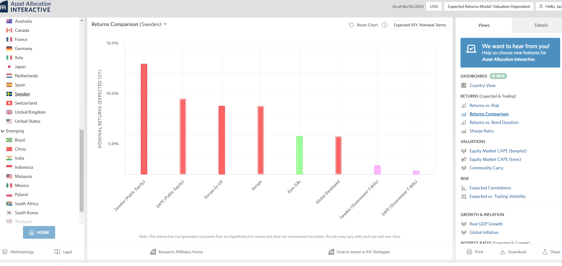Image resolution: width=562 pixels, height=266 pixels.
Task: Open the Expected Returns Model selector
Action: tap(488, 6)
